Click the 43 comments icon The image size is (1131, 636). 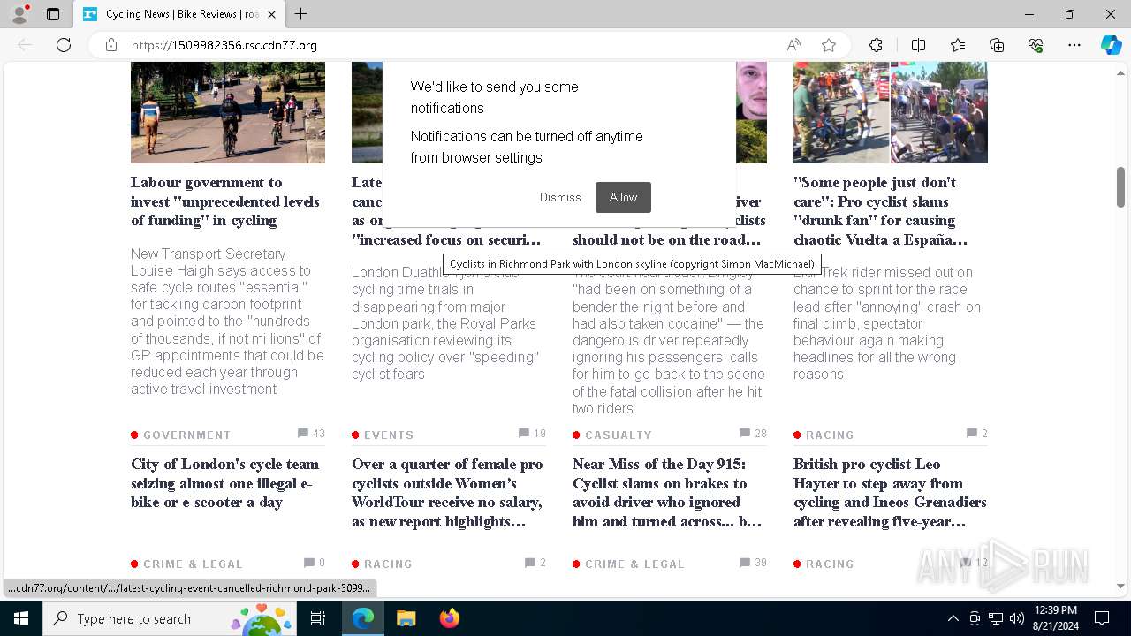(x=303, y=433)
